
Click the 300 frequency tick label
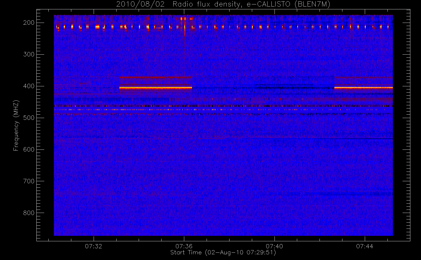(x=29, y=54)
